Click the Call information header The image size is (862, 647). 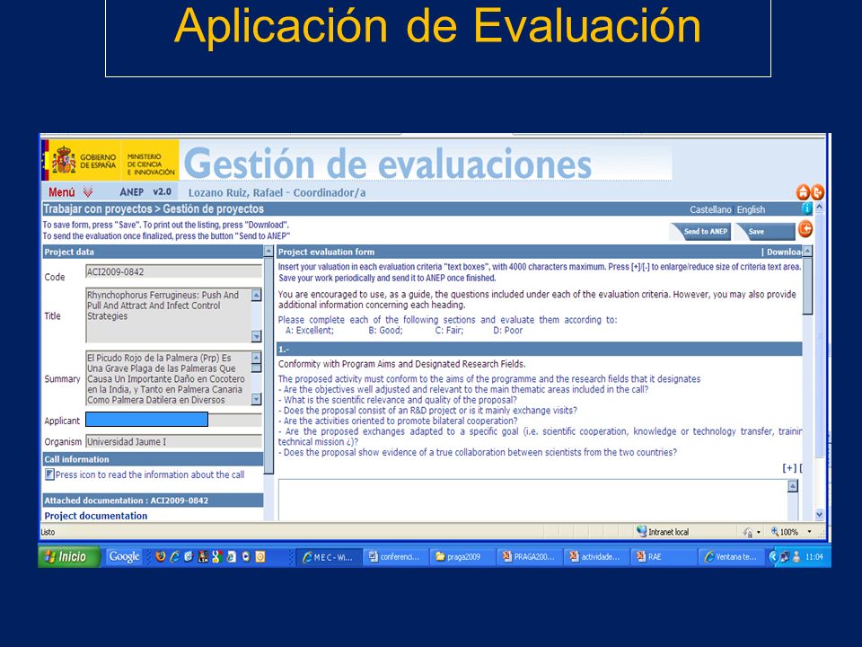pyautogui.click(x=153, y=459)
